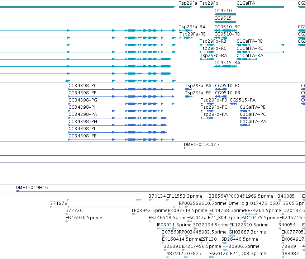Click Tsp29Fb-RB transcript label
Viewport: 305px width, 259px height.
pyautogui.click(x=213, y=41)
